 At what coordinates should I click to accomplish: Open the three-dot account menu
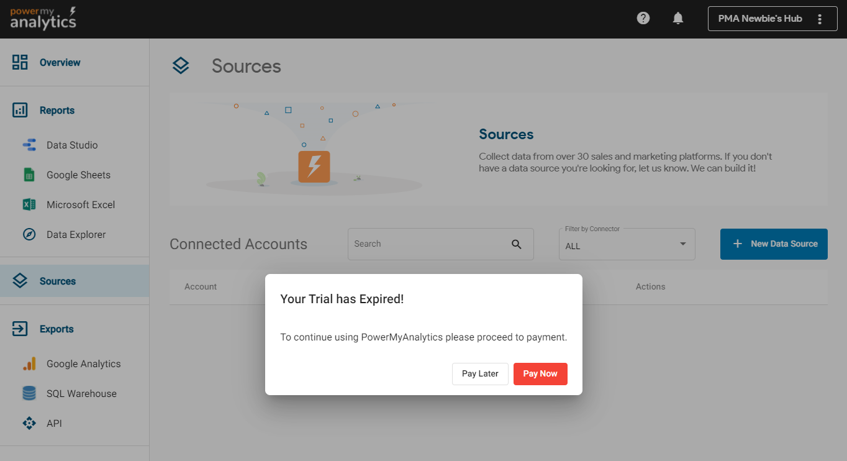click(x=820, y=19)
